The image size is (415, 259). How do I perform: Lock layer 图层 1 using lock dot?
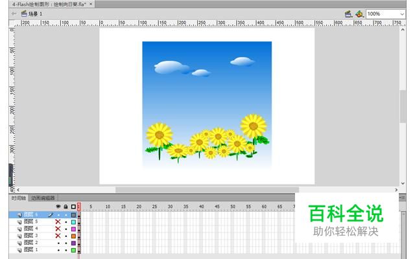pyautogui.click(x=66, y=250)
